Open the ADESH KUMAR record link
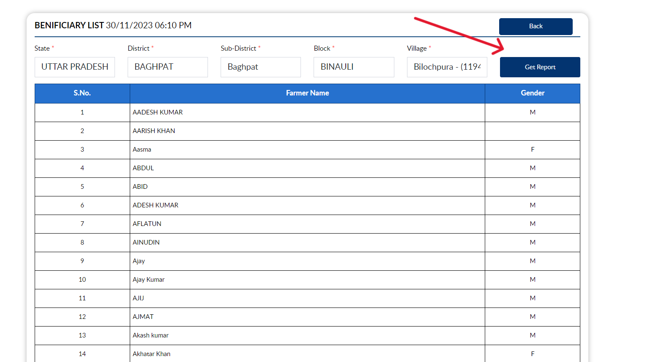Screen dimensions: 653x362 click(x=156, y=205)
